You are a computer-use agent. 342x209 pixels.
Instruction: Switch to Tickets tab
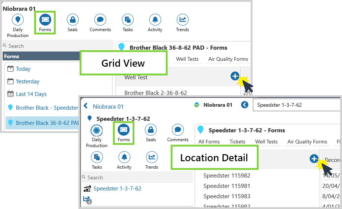coord(237,142)
